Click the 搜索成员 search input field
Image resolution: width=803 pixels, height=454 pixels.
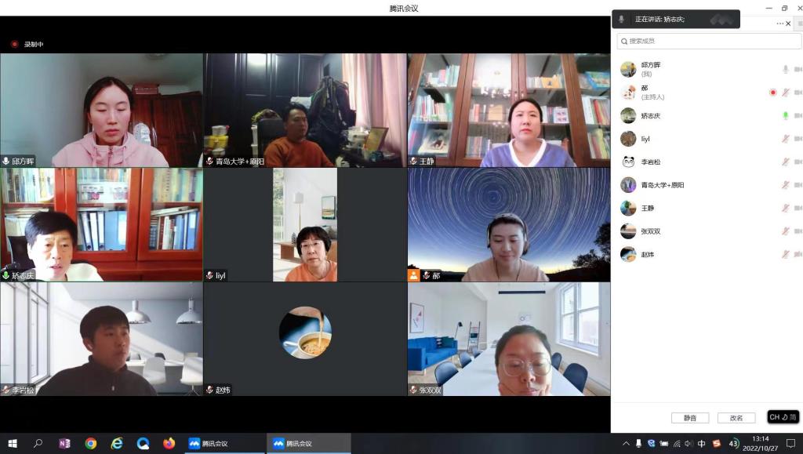click(x=706, y=42)
